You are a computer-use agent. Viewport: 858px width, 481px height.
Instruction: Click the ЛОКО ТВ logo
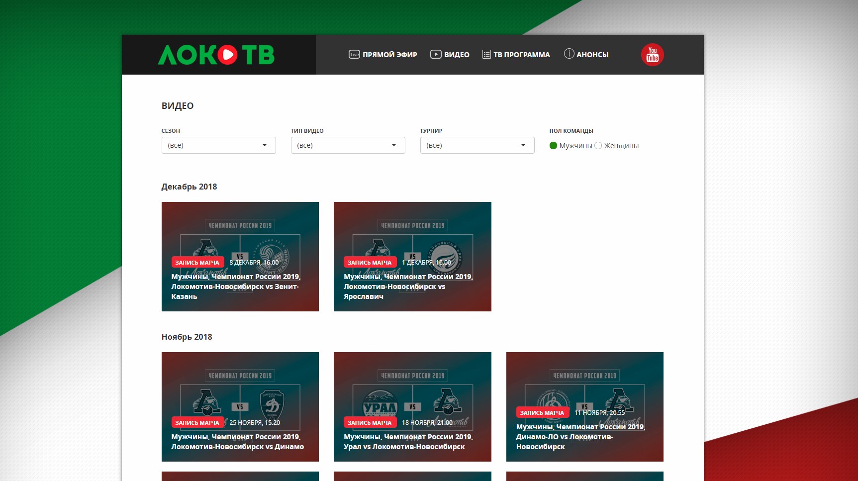pyautogui.click(x=216, y=55)
